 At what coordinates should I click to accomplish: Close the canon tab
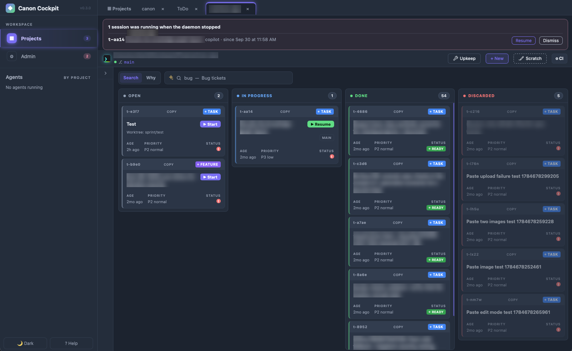[x=163, y=9]
